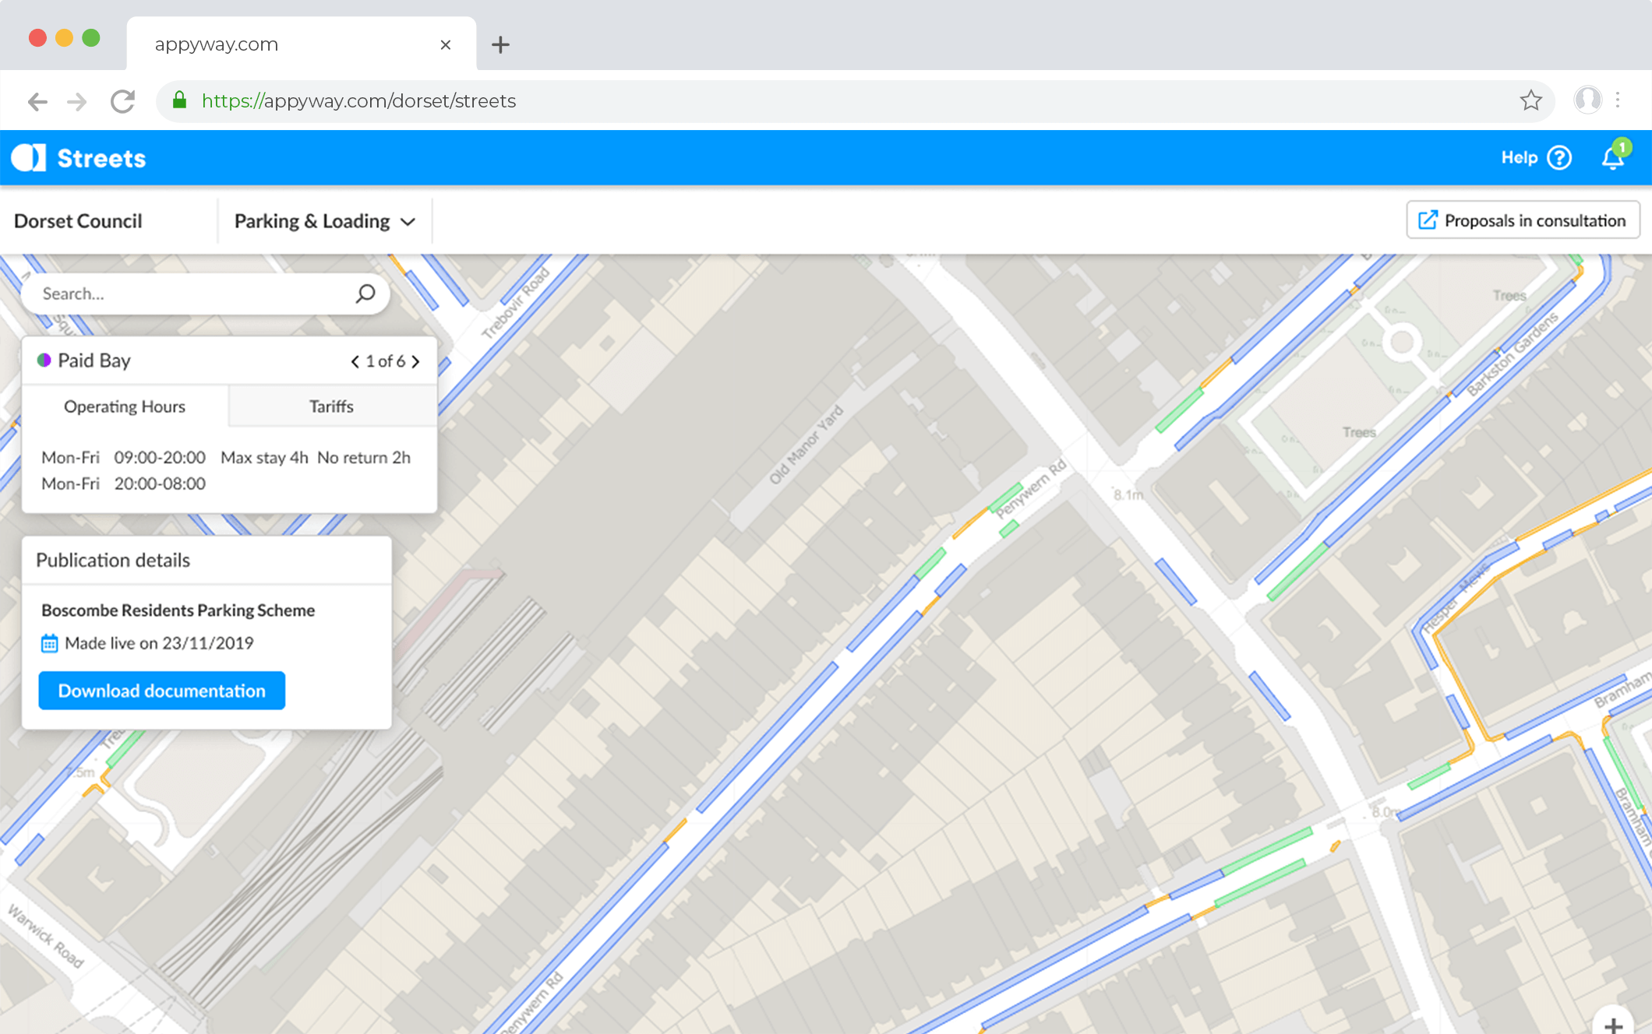Switch to the Tariffs tab
1652x1034 pixels.
pos(331,406)
